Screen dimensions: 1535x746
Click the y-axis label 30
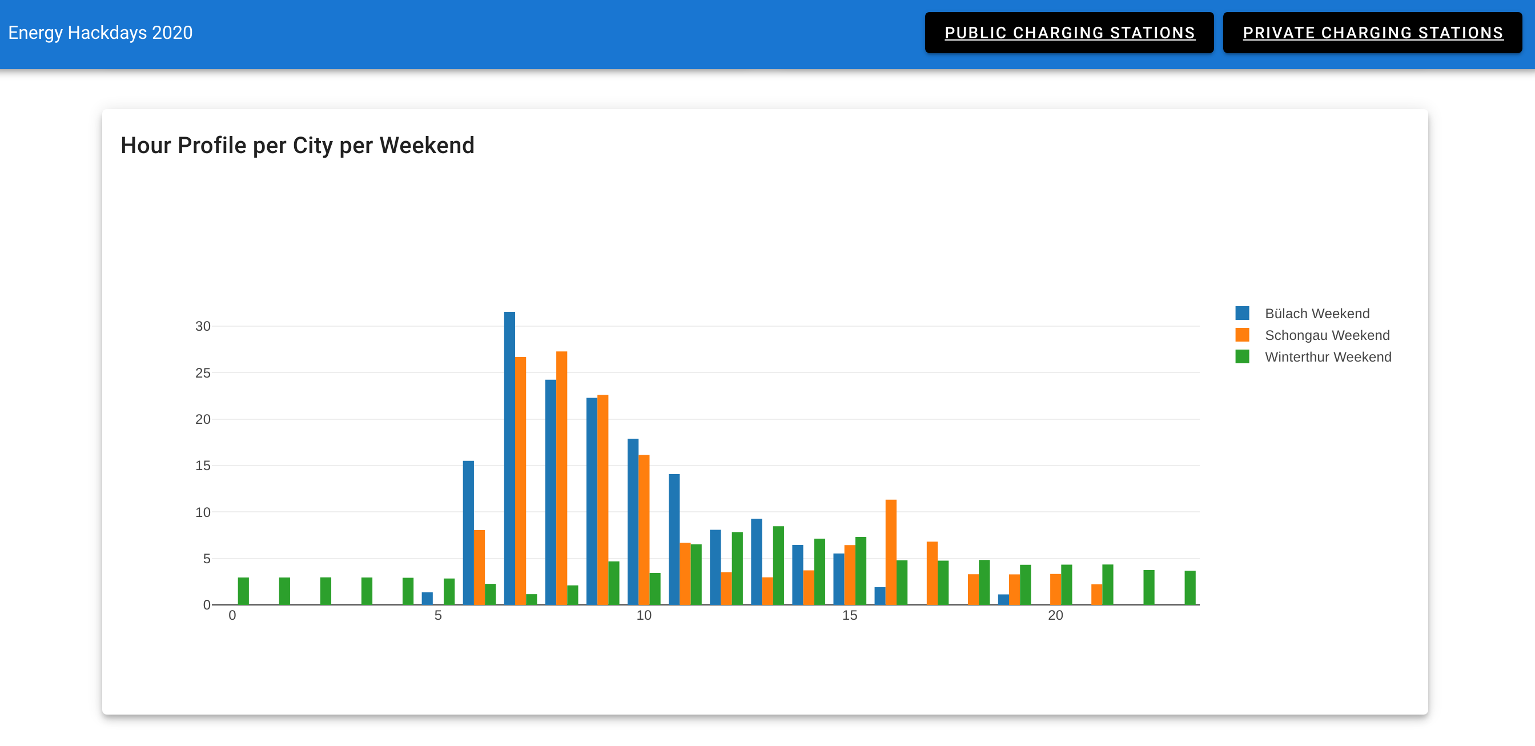tap(203, 326)
